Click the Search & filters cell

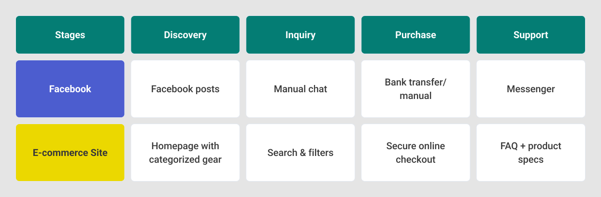click(x=300, y=153)
